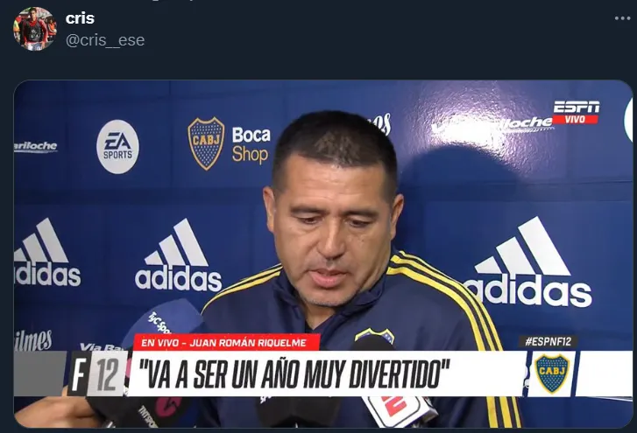Click the CABJ badge in the lower banner
The width and height of the screenshot is (637, 433).
pyautogui.click(x=552, y=374)
